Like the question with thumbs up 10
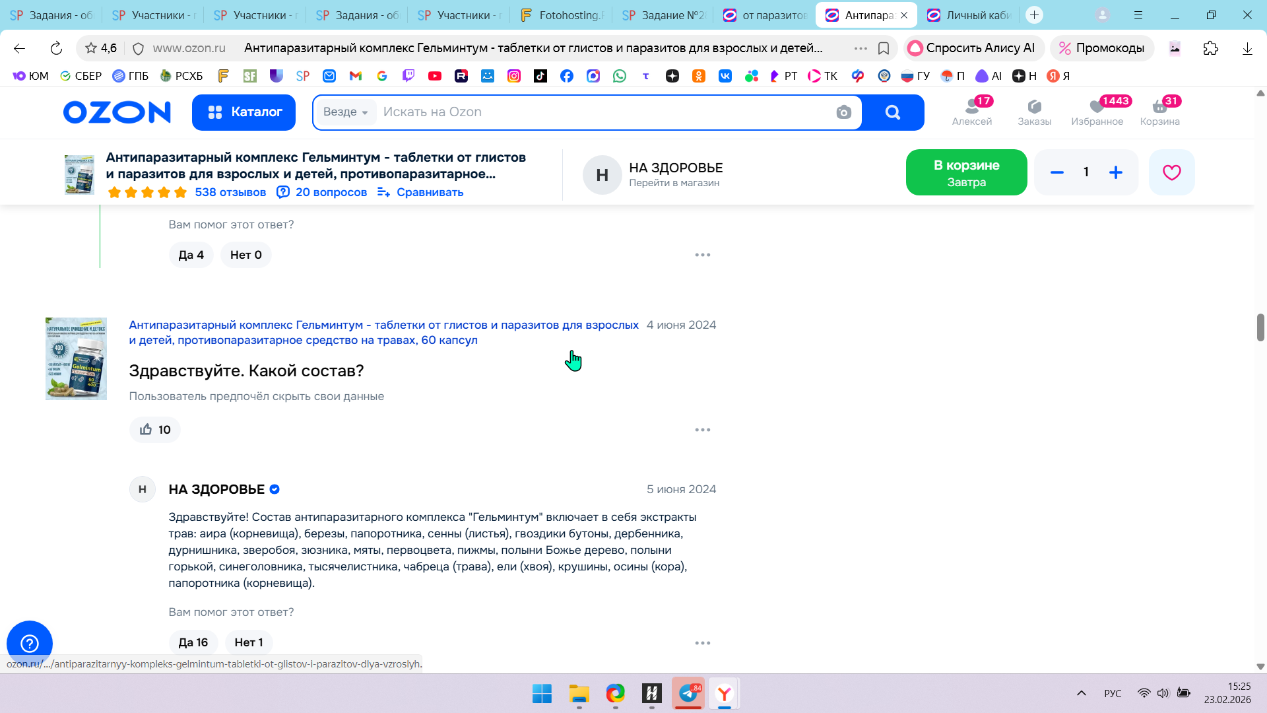Viewport: 1267px width, 713px height. 155,430
